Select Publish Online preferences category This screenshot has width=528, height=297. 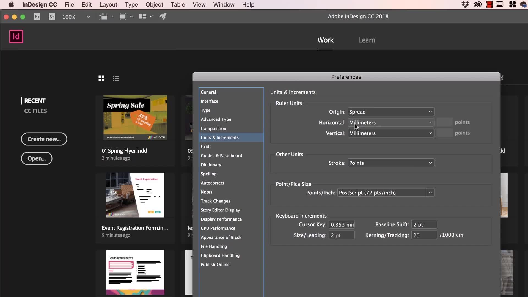pyautogui.click(x=231, y=265)
